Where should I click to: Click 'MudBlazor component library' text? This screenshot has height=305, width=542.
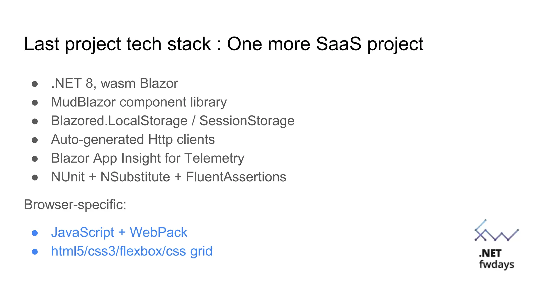tap(139, 102)
